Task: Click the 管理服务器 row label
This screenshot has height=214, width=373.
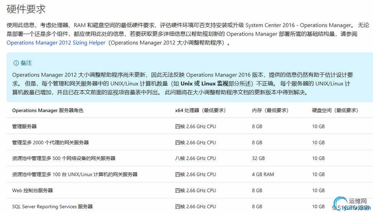Action: (25, 126)
